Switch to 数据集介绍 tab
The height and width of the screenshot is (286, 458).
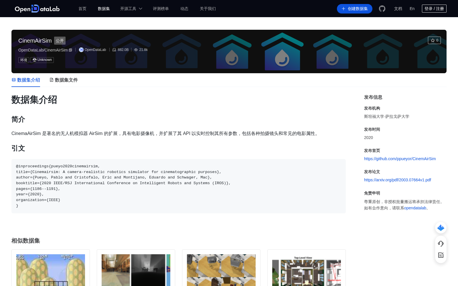click(x=26, y=80)
